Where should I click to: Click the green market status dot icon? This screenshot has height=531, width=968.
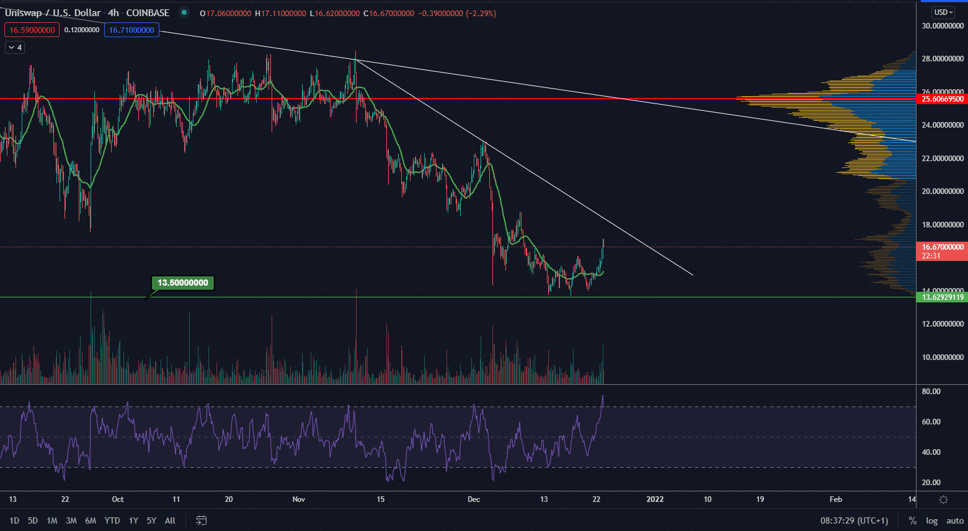point(184,13)
